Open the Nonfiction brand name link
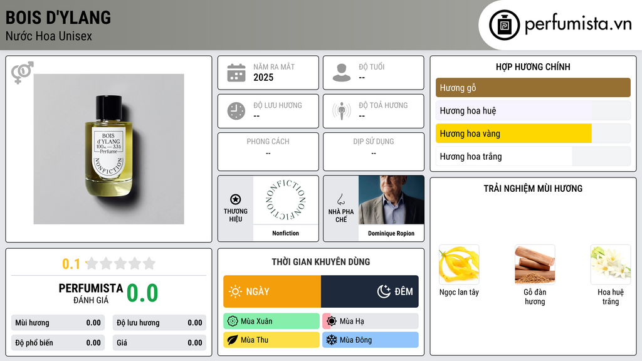The width and height of the screenshot is (642, 361). point(285,233)
